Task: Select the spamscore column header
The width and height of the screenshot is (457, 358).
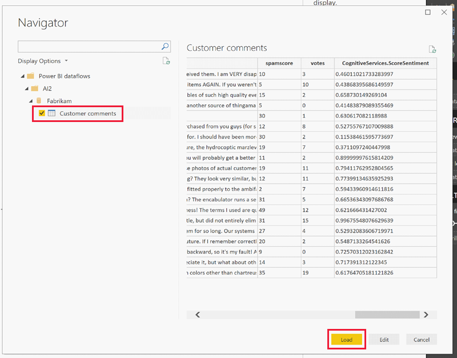Action: (279, 63)
